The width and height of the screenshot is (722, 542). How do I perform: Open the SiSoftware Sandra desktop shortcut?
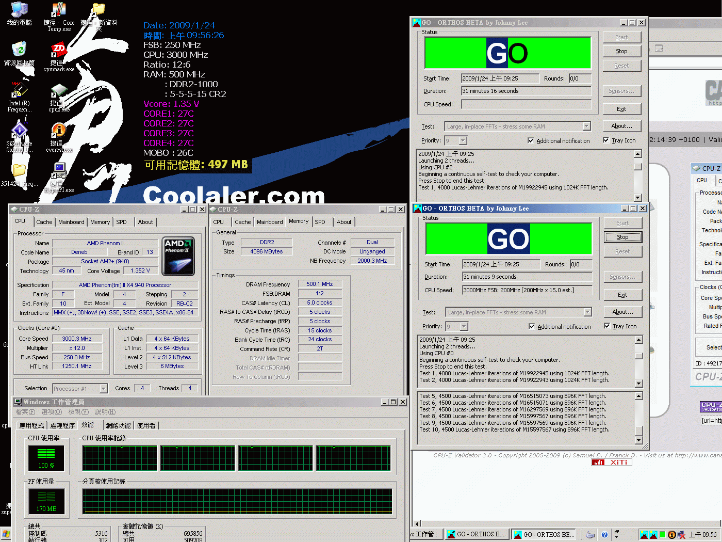(19, 130)
